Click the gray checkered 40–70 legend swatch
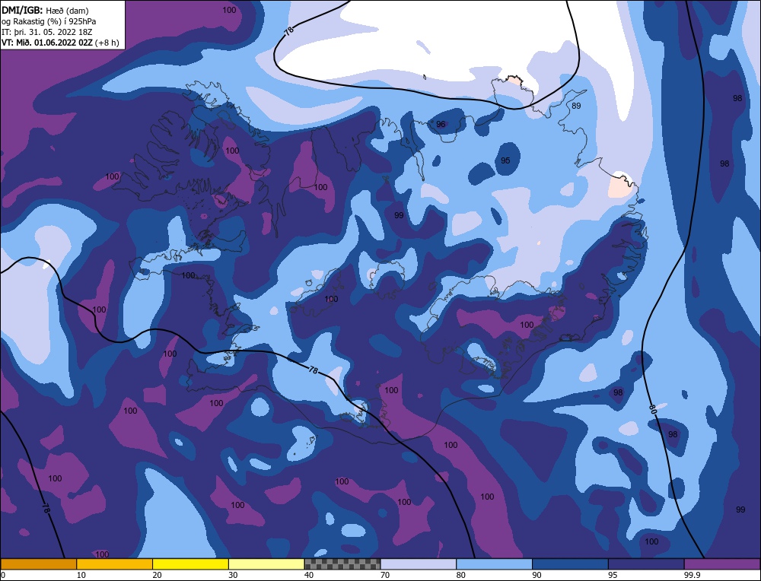Screen dimensions: 761x581 [x=342, y=564]
